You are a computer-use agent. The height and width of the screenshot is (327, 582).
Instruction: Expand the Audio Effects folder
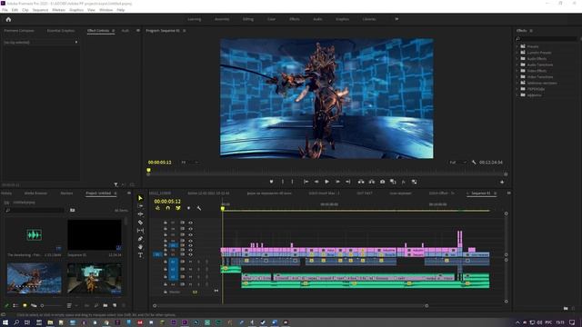tap(517, 58)
